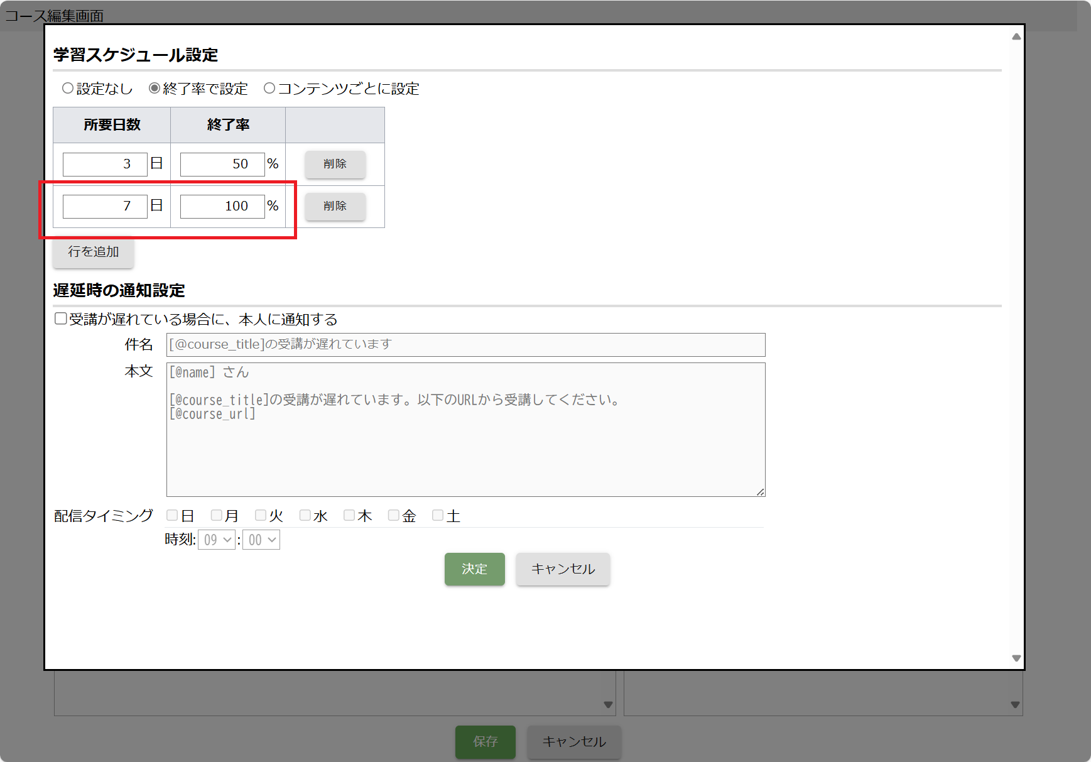Click the 配信タイミング label
Screen dimensions: 1091x762
(x=104, y=516)
